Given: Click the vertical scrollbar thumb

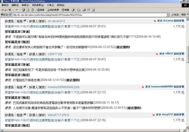Looking at the screenshot, I should pyautogui.click(x=188, y=54).
